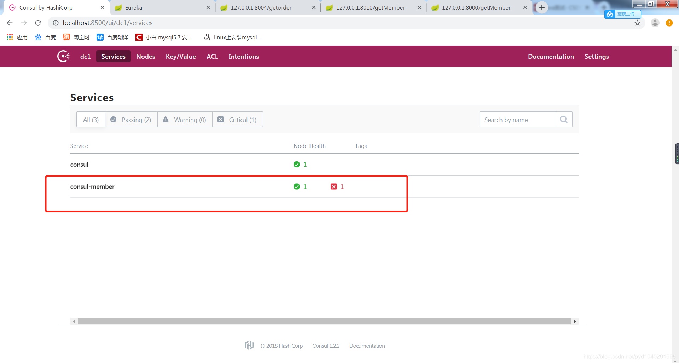Go back in browser history

click(x=10, y=23)
